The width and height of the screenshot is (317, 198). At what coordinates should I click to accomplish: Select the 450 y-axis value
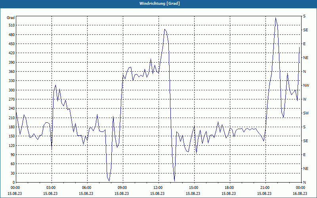pyautogui.click(x=12, y=44)
